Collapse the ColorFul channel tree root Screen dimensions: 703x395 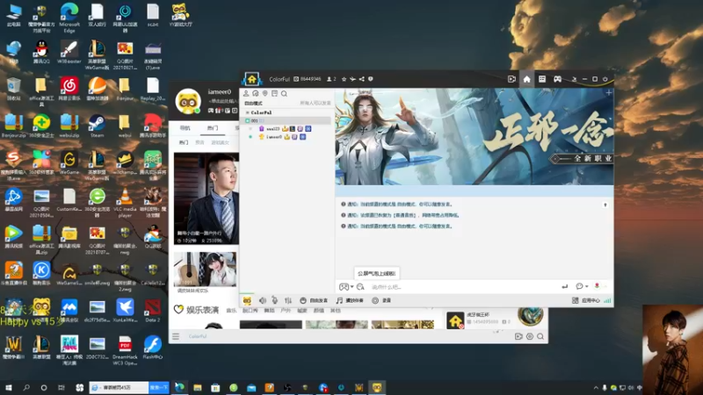pos(248,112)
